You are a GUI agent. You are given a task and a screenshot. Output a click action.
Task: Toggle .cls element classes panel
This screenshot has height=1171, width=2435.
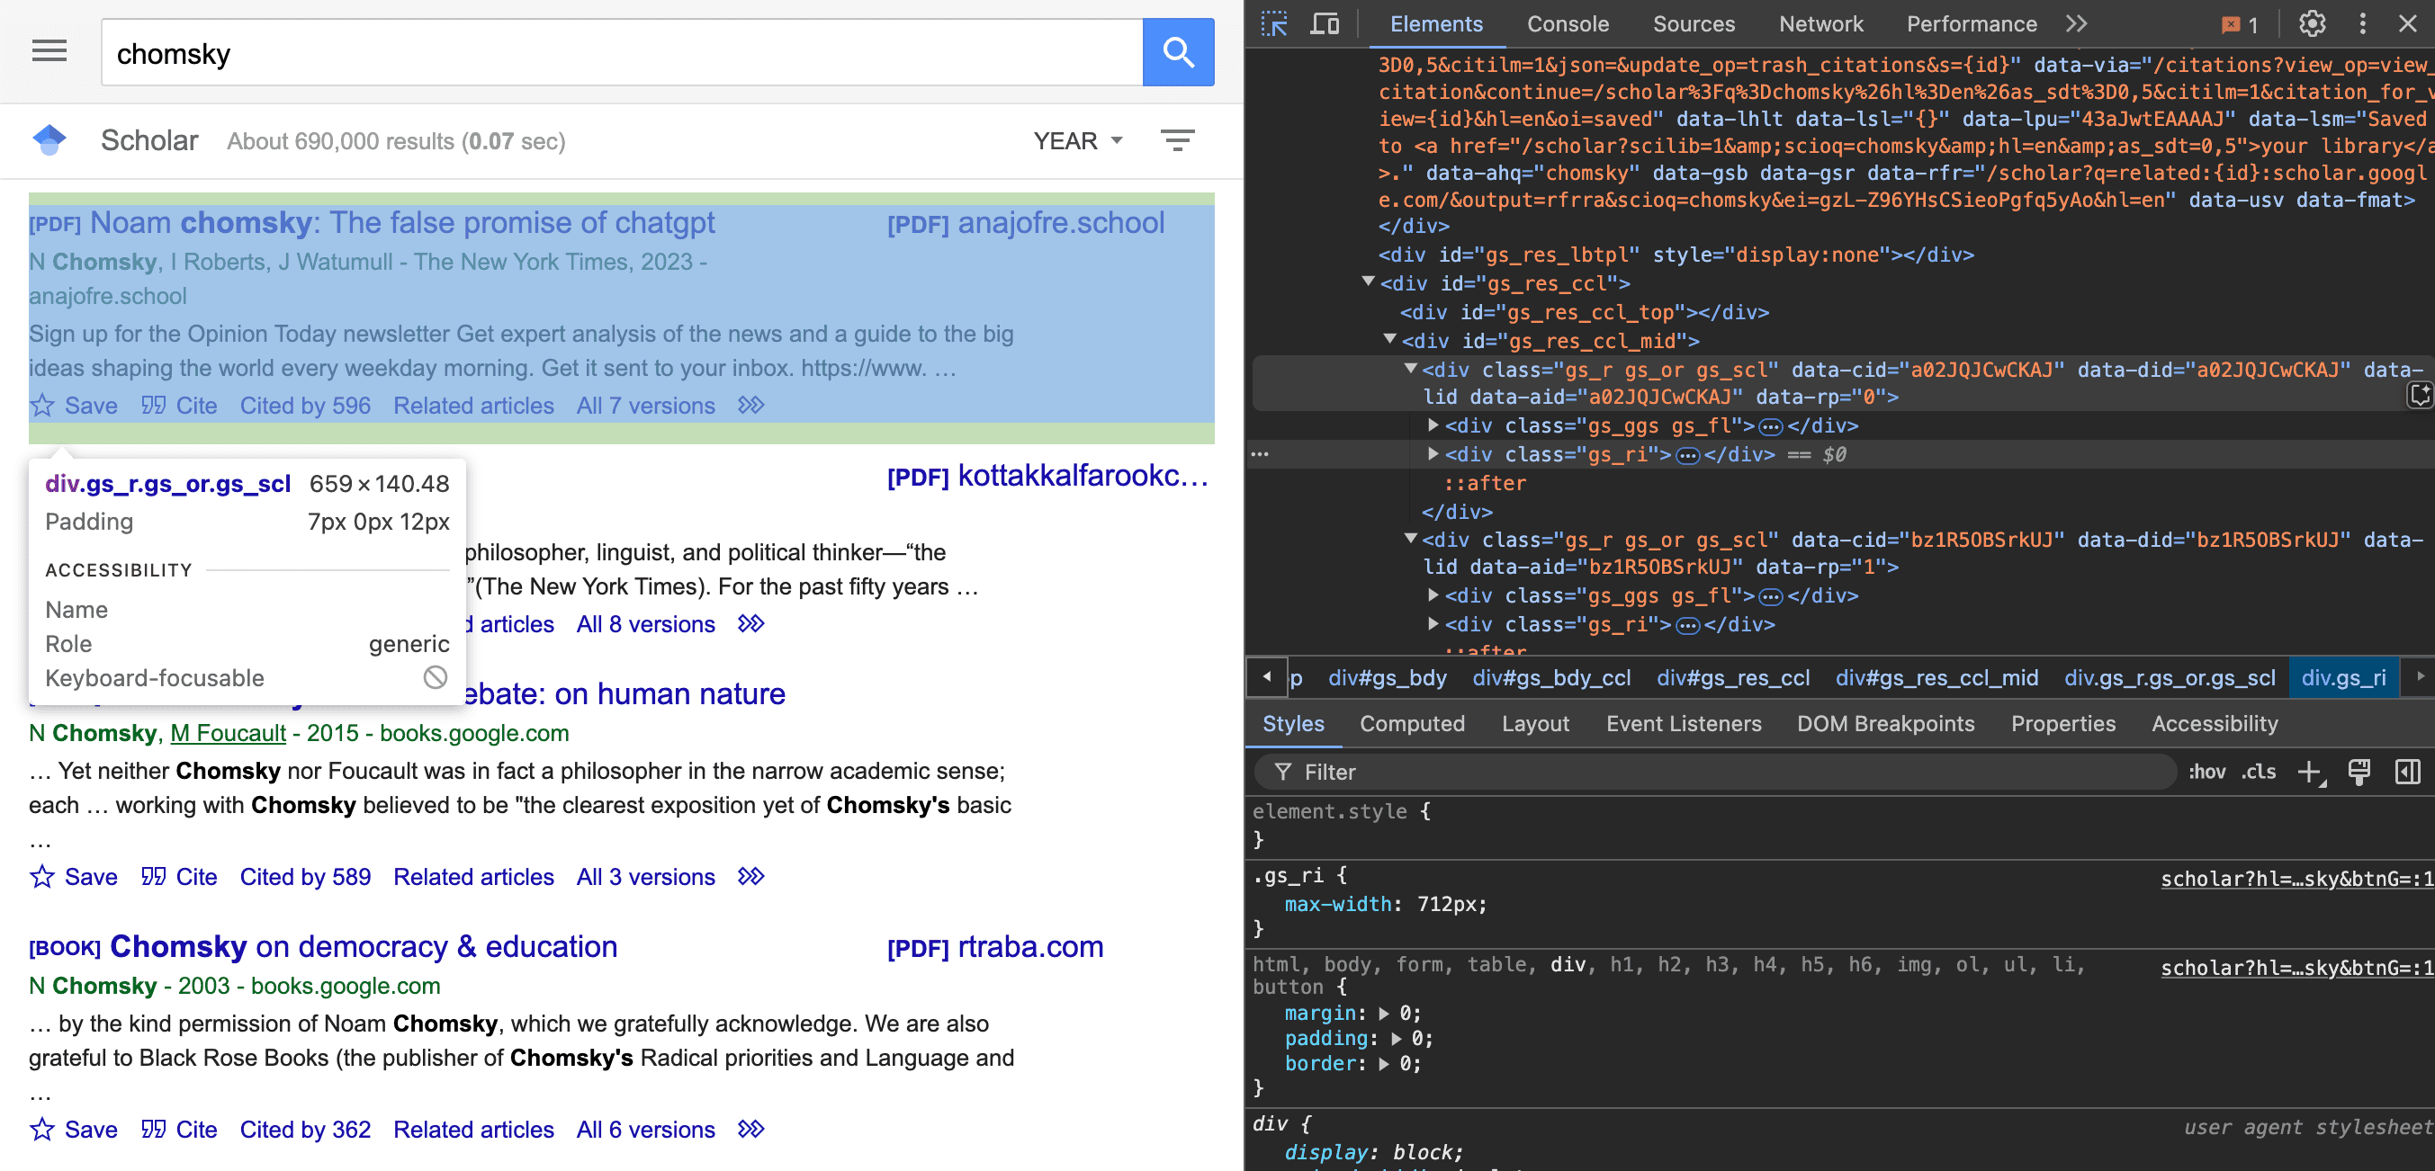coord(2260,773)
